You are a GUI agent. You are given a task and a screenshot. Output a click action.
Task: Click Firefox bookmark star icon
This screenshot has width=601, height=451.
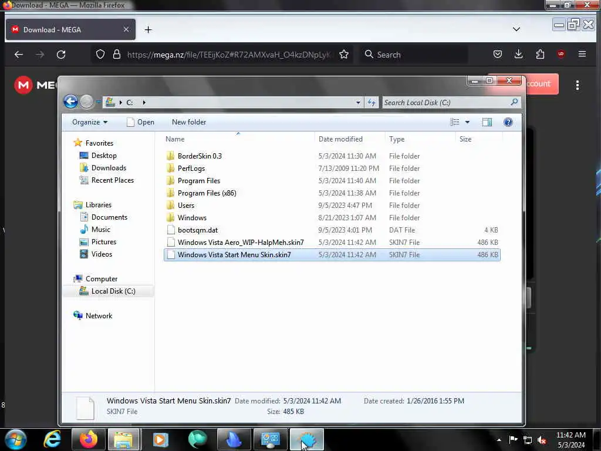point(344,55)
